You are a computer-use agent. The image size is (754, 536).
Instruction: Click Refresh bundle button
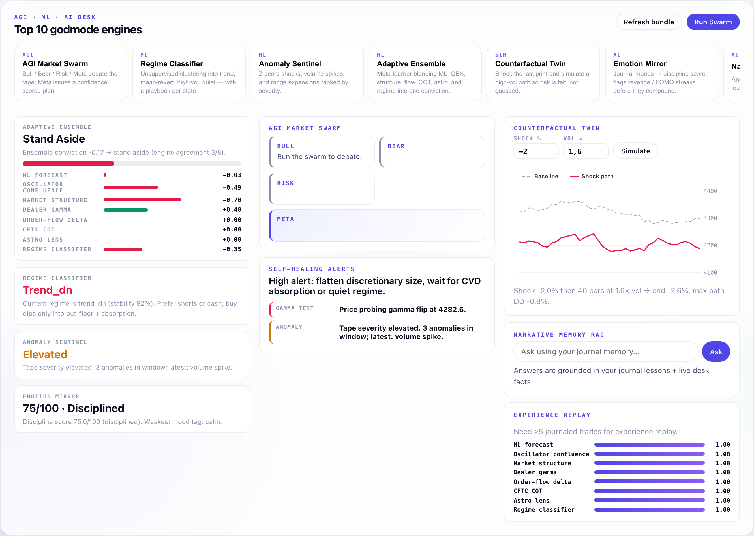(648, 22)
